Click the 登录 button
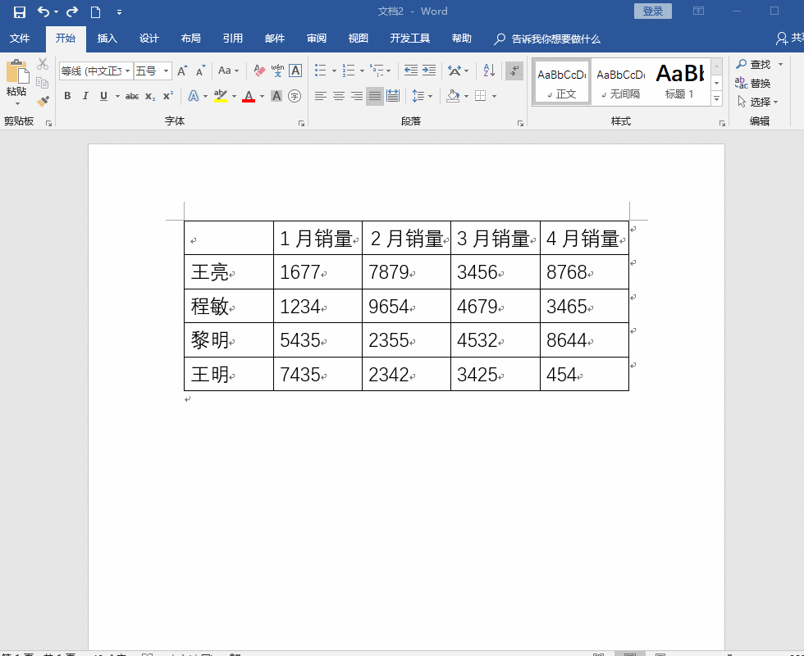 (652, 11)
